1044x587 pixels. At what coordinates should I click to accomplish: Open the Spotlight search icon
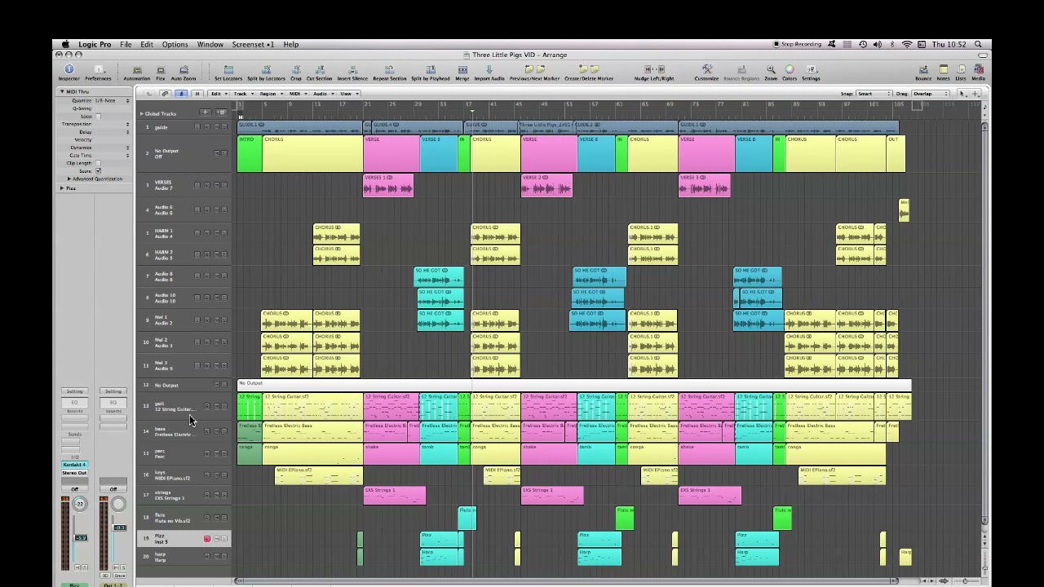(978, 44)
